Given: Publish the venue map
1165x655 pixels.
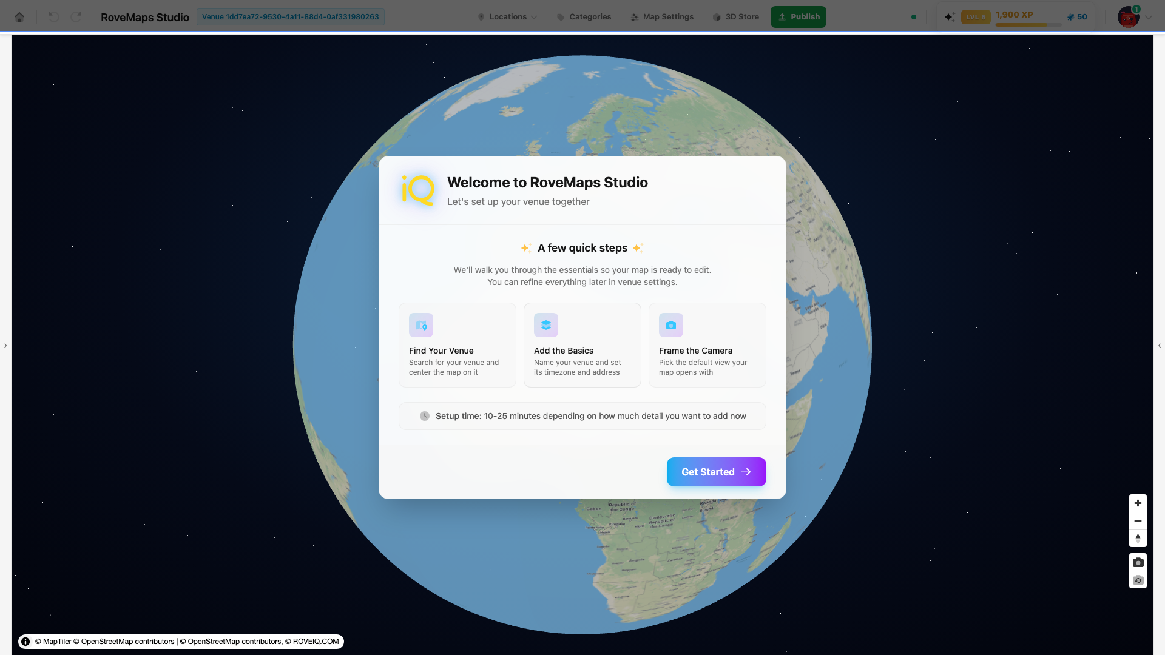Looking at the screenshot, I should pyautogui.click(x=799, y=17).
